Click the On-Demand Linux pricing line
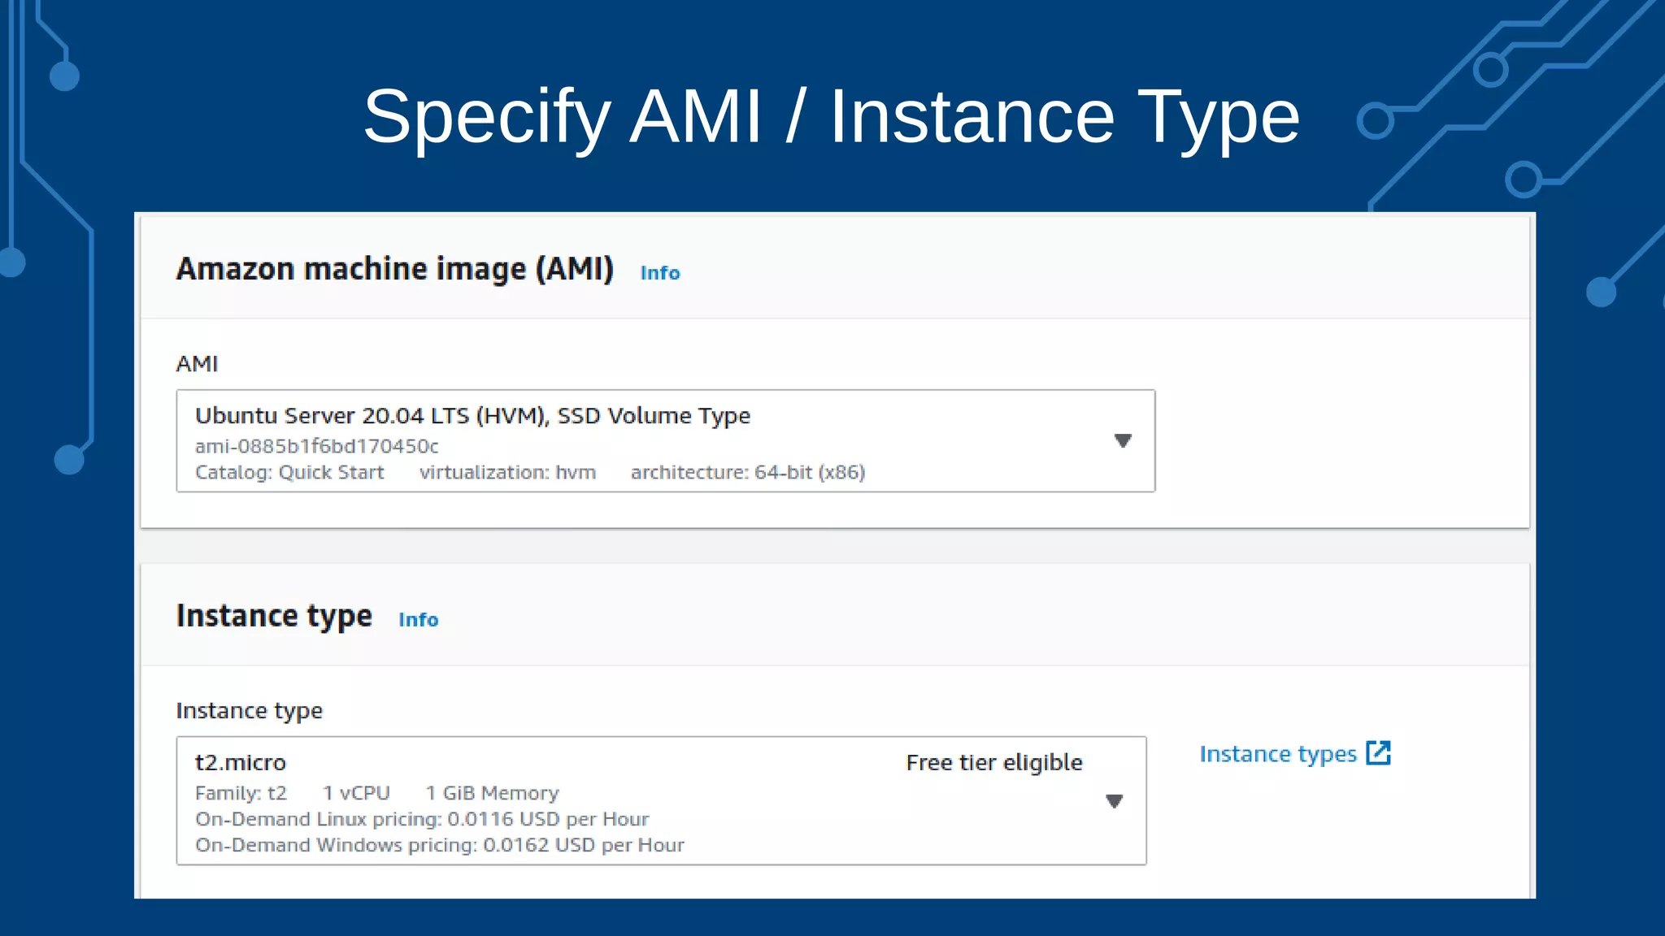This screenshot has height=936, width=1665. coord(422,819)
